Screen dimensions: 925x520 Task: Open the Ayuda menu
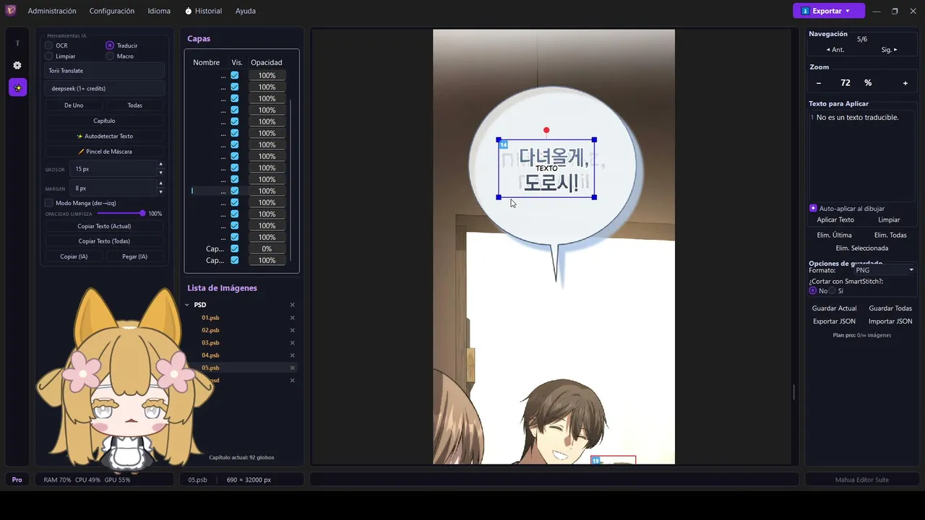245,11
